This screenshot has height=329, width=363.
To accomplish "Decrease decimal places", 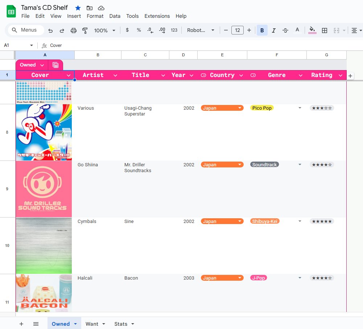I will [x=150, y=30].
